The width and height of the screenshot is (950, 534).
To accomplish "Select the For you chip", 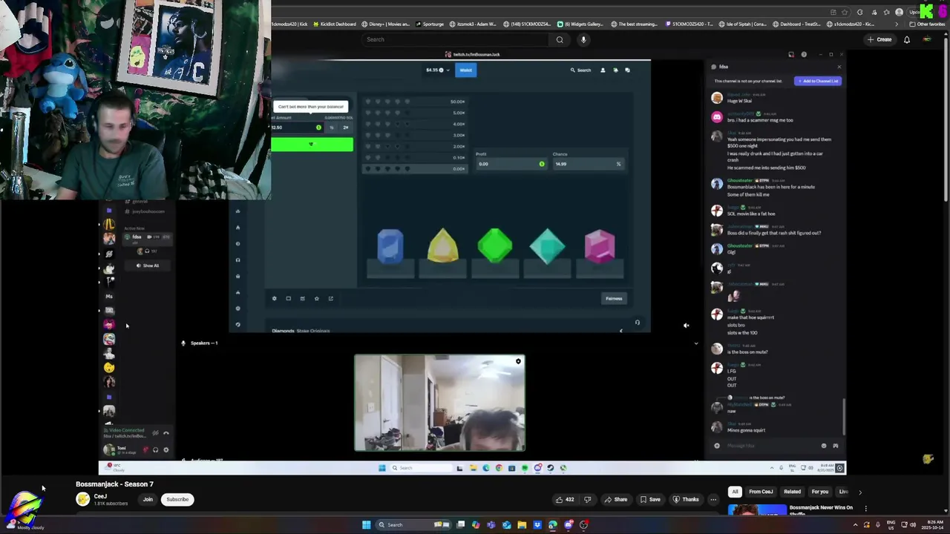I will click(x=819, y=492).
